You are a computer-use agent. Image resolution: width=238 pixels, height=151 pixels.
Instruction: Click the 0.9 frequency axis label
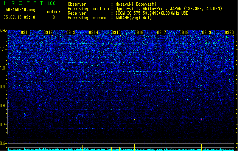pyautogui.click(x=3, y=87)
